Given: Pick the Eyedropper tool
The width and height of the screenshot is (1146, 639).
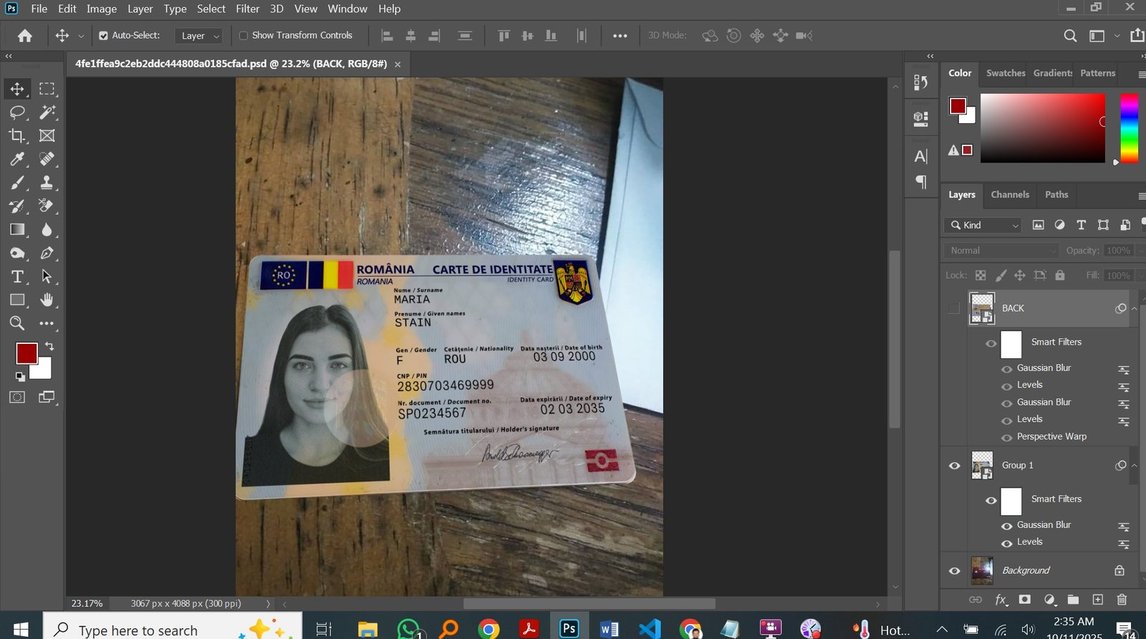Looking at the screenshot, I should tap(17, 159).
